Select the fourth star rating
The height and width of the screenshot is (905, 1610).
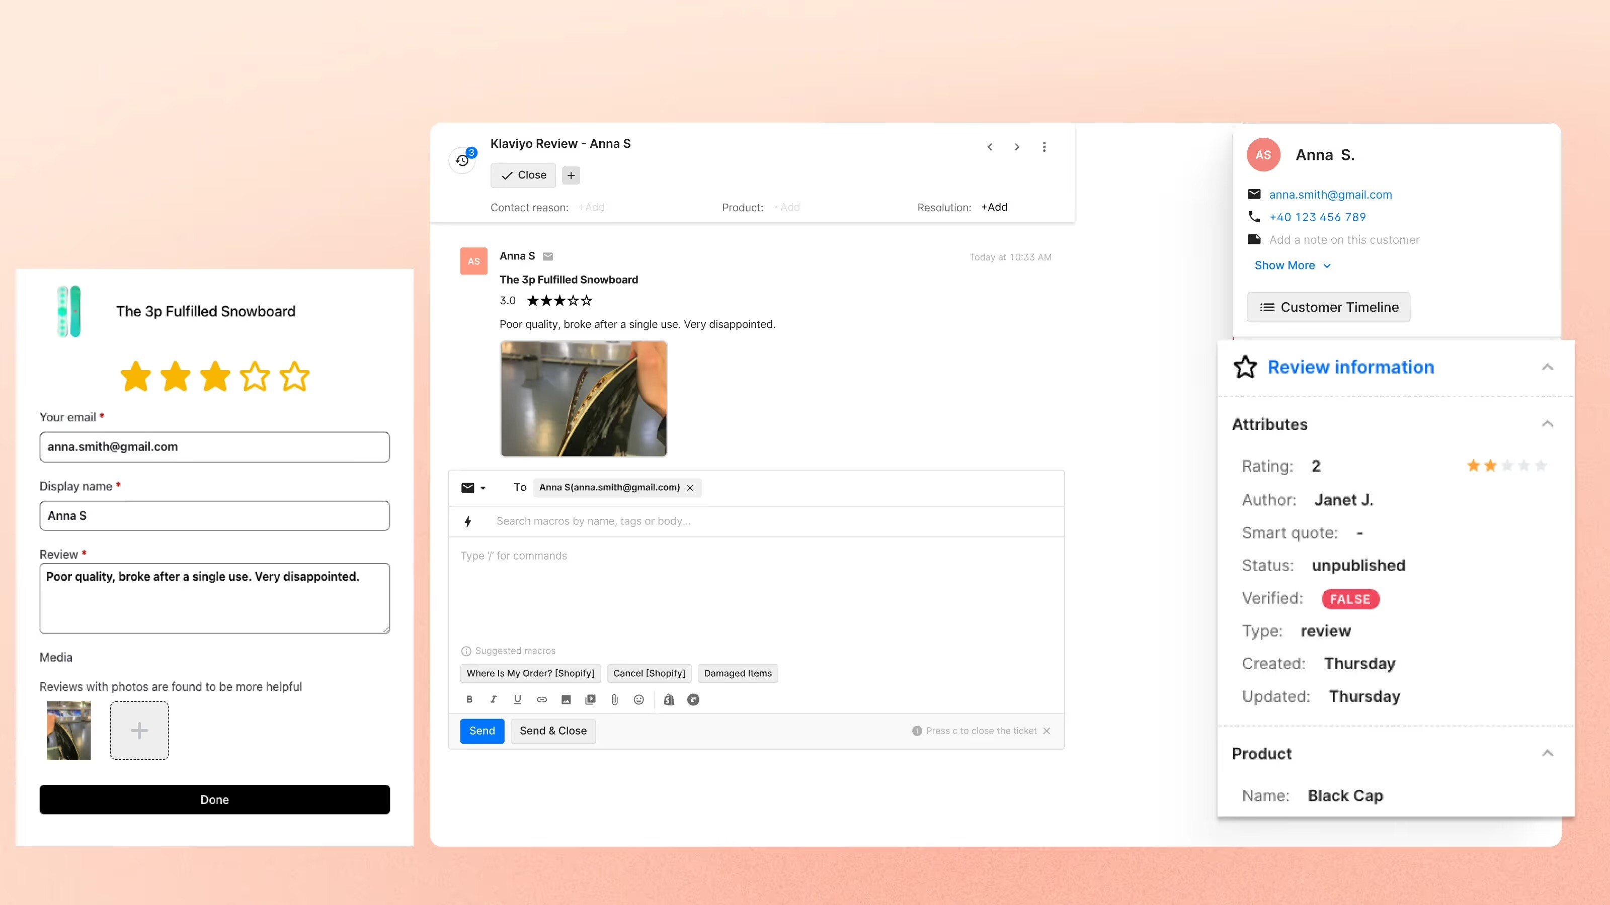coord(255,377)
